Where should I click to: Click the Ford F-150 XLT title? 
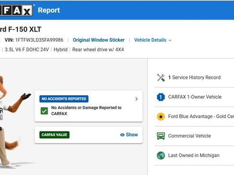coord(21,29)
